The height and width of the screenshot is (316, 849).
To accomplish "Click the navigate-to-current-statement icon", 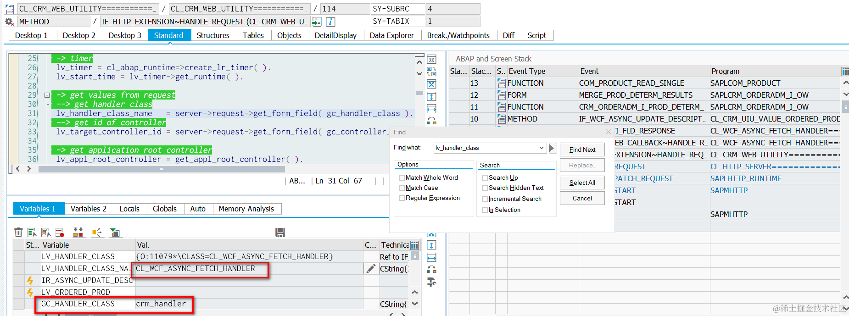I will click(317, 22).
